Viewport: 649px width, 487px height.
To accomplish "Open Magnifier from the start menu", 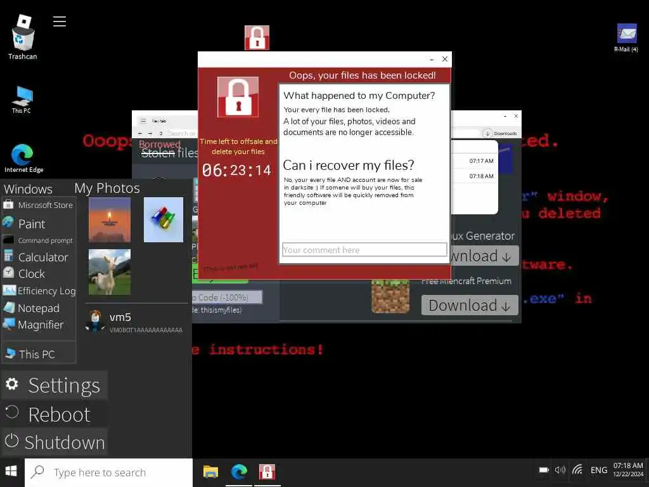I will 34,325.
